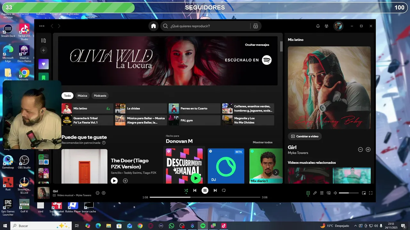Open 'Perrea en tu Cuarto' tile
Image resolution: width=410 pixels, height=230 pixels.
coord(195,109)
